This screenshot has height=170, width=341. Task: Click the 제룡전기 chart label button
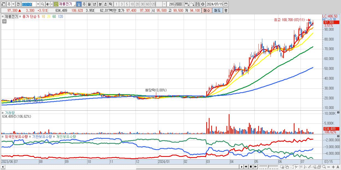[x=11, y=16]
